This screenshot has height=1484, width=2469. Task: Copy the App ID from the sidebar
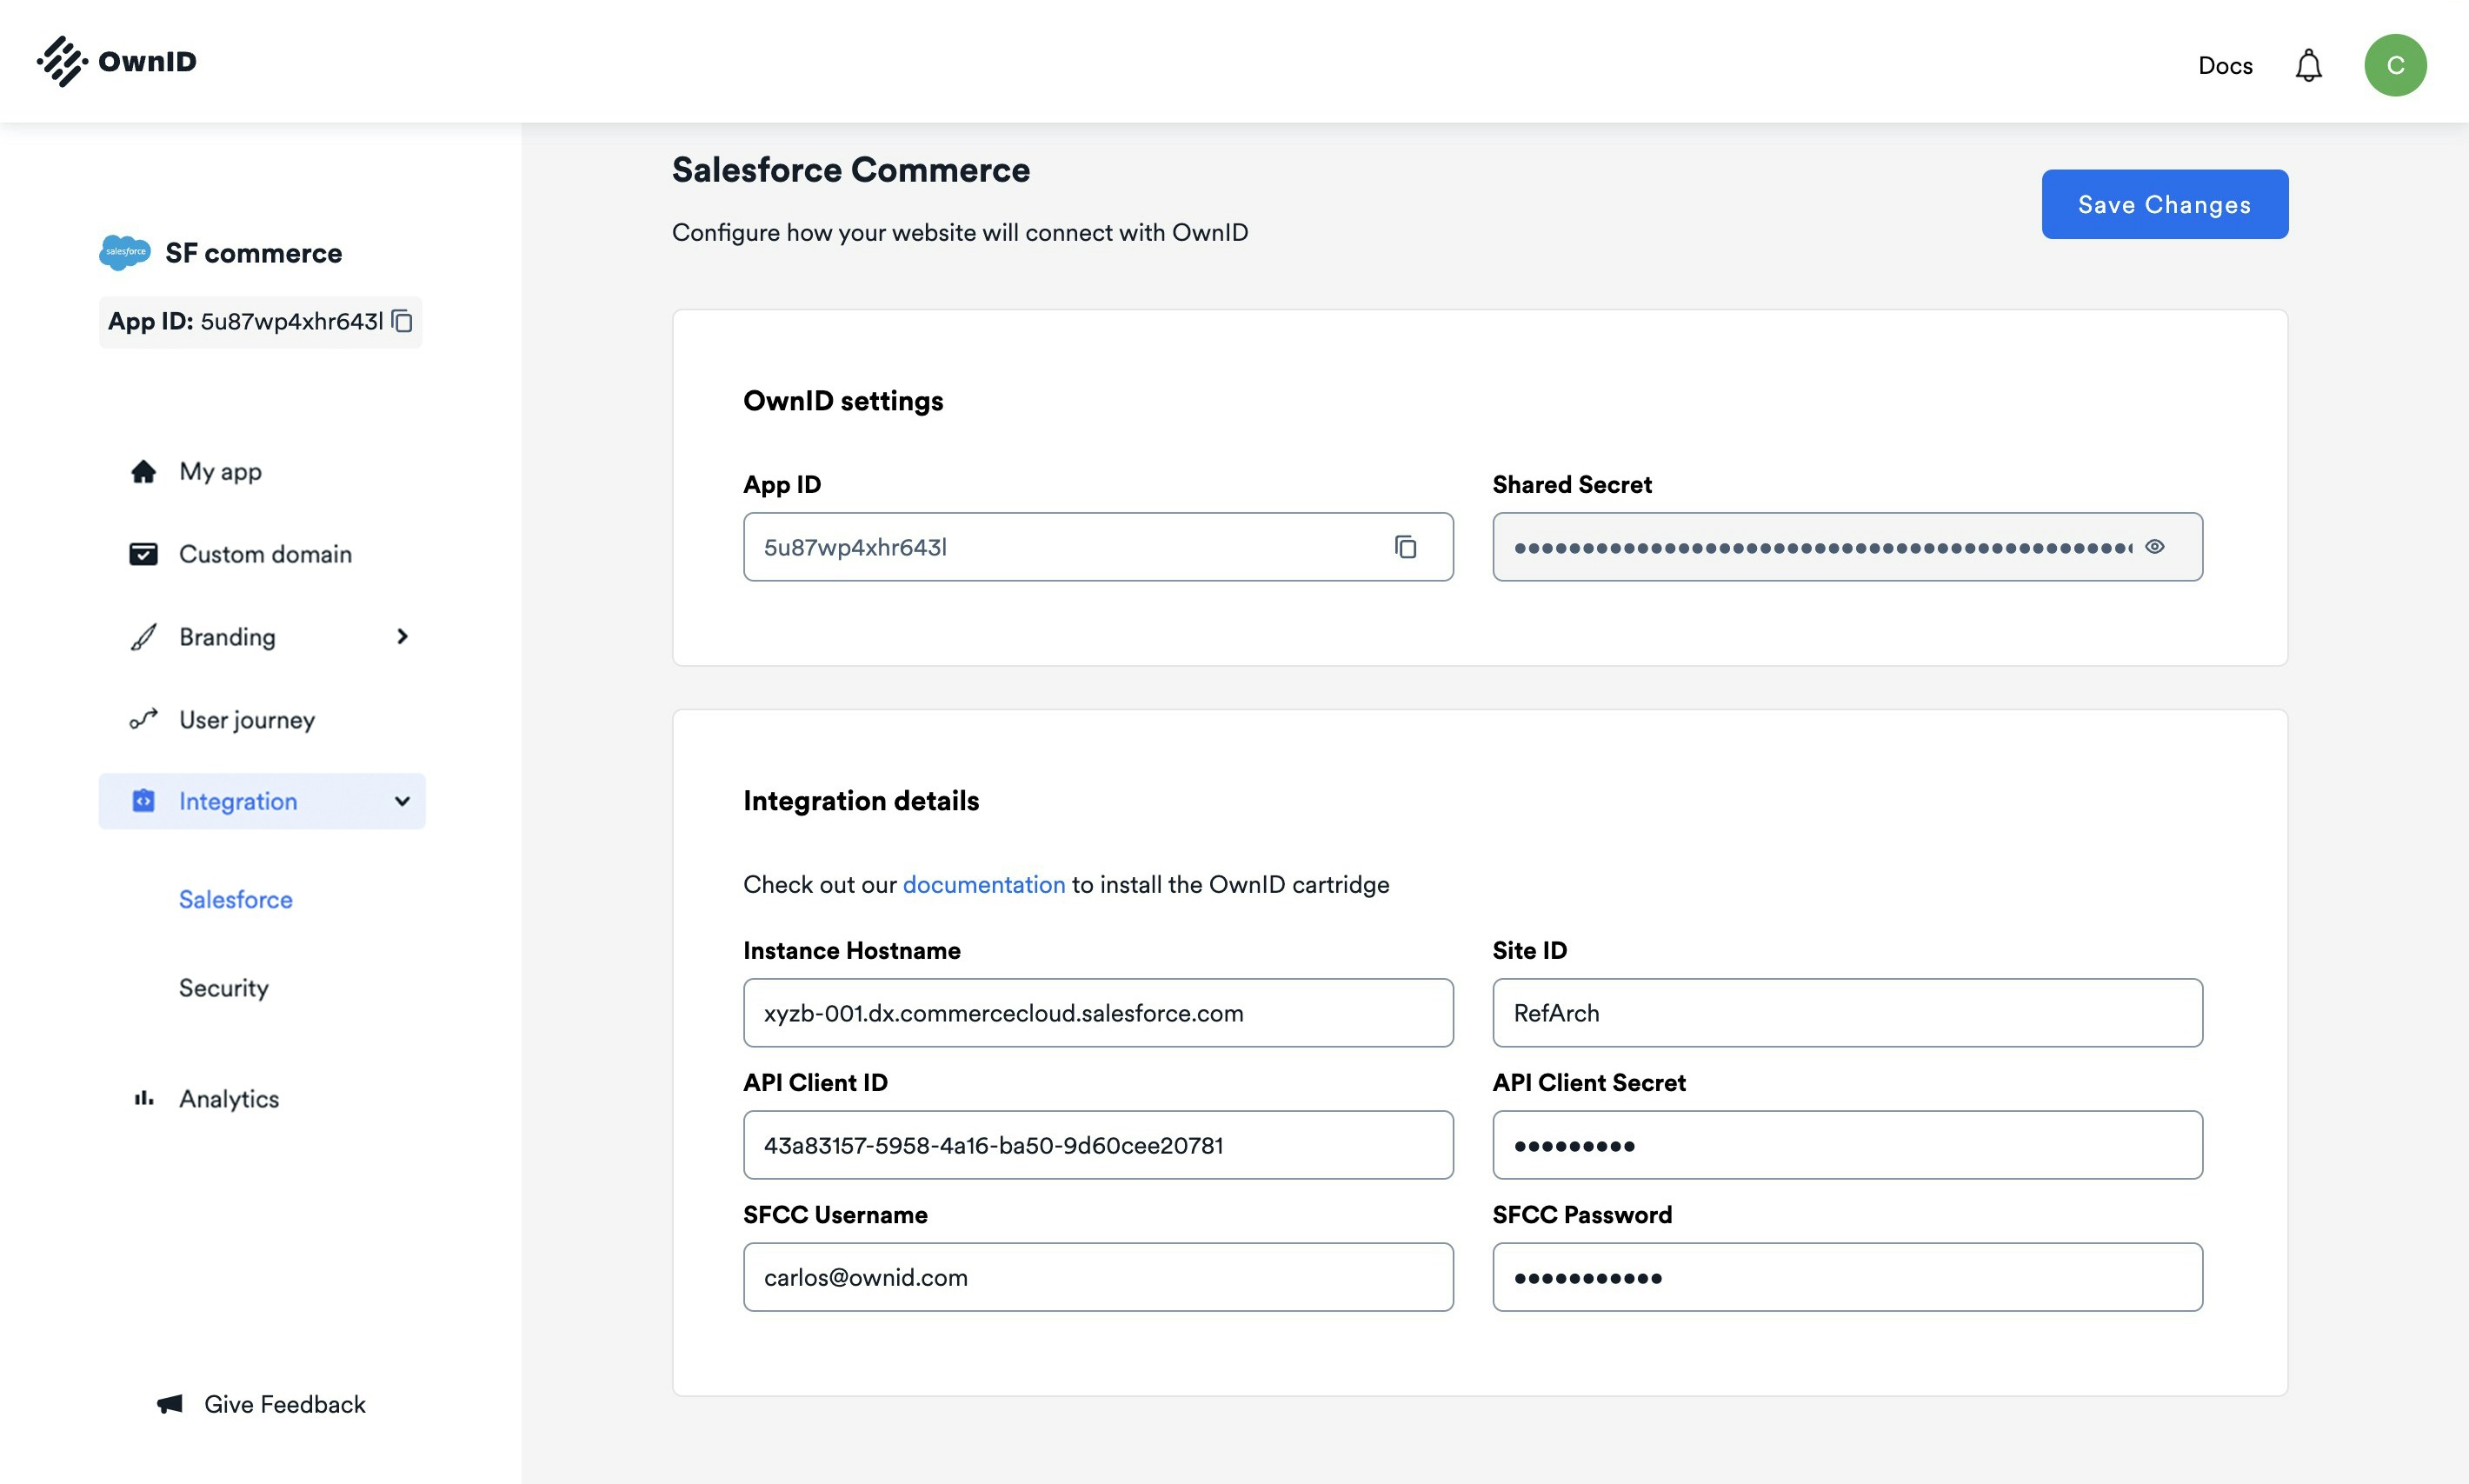(x=402, y=322)
